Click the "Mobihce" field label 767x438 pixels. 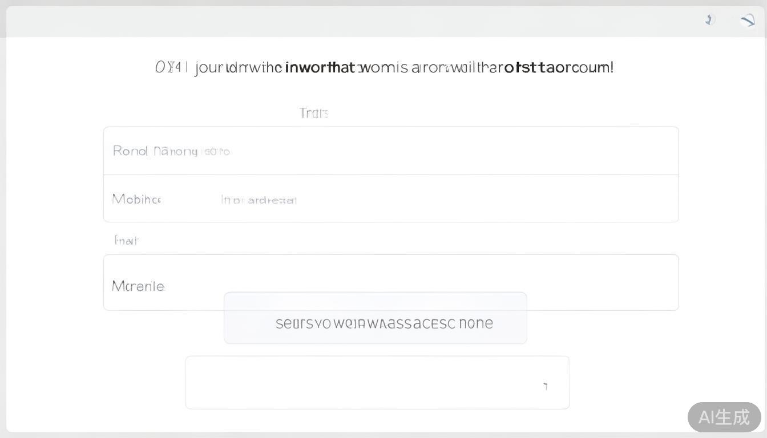point(136,200)
